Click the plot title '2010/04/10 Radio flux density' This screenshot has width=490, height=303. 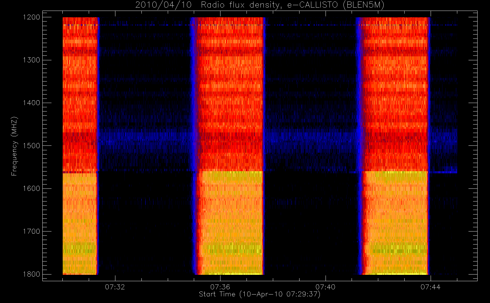tap(260, 5)
